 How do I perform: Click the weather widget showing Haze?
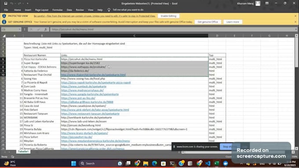[10, 164]
